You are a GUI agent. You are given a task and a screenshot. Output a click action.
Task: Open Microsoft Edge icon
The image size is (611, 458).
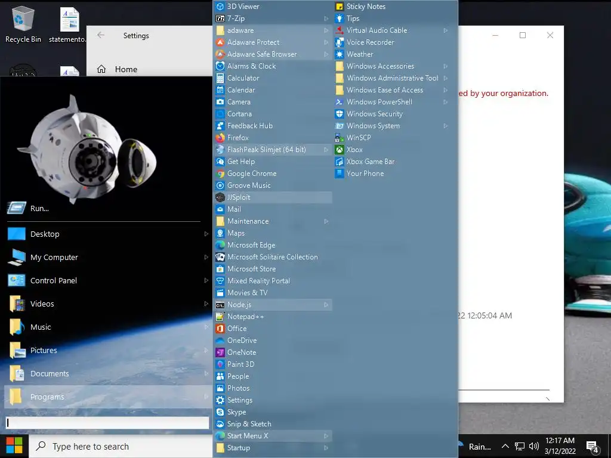point(220,245)
